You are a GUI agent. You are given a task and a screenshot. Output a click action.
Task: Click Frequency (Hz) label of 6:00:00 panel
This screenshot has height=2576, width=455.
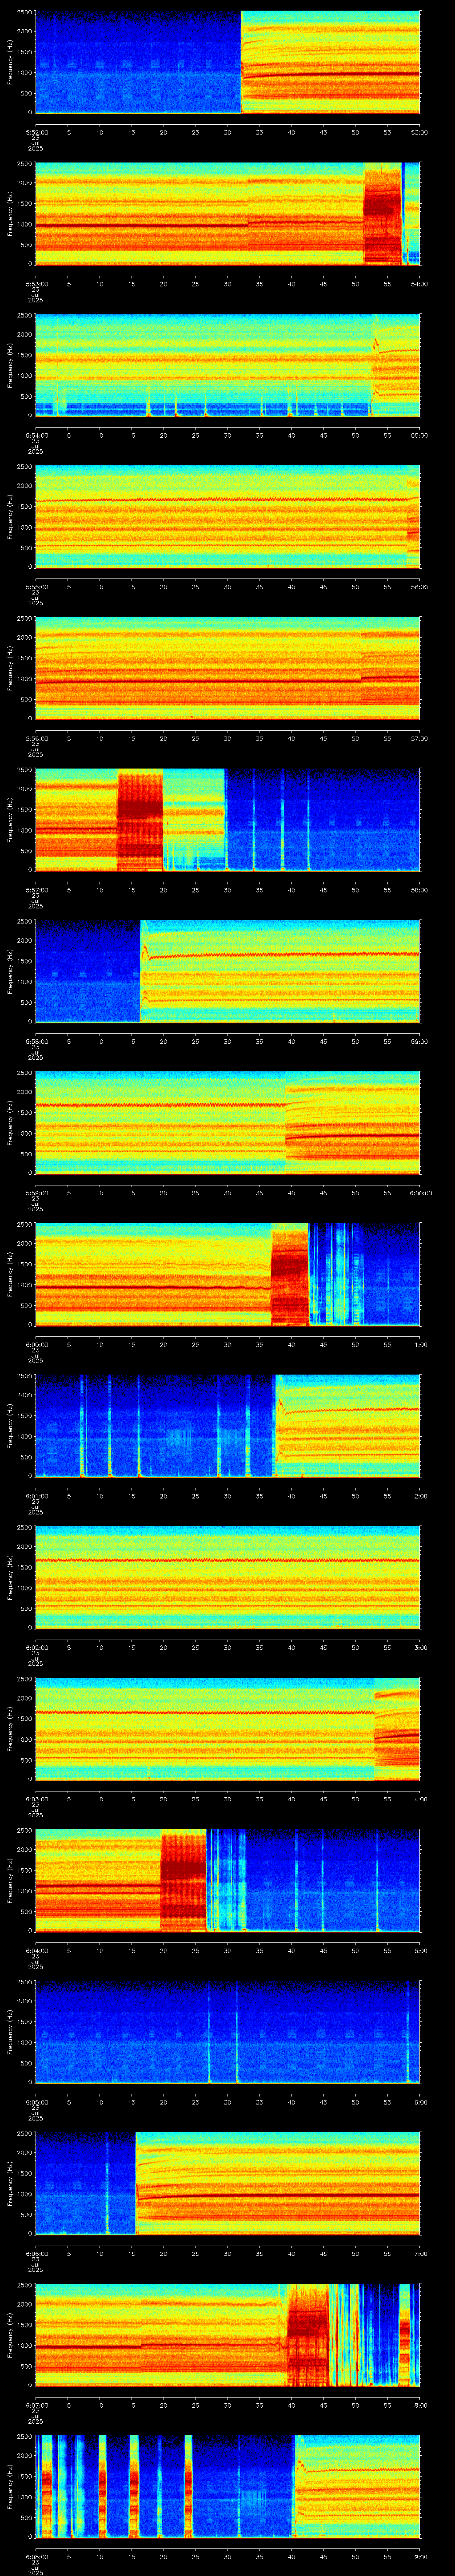10,1275
